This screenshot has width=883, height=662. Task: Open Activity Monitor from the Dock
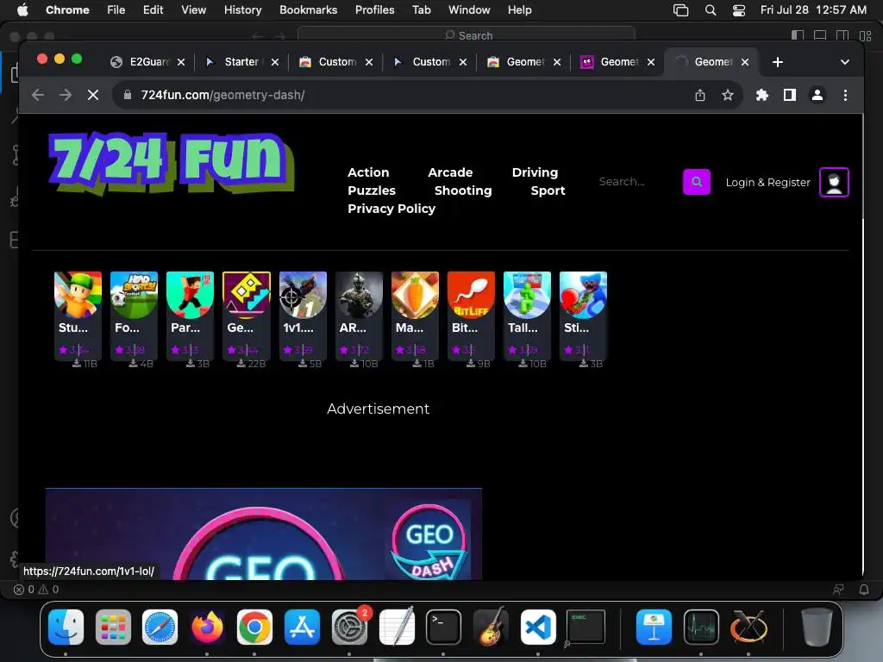(x=701, y=627)
